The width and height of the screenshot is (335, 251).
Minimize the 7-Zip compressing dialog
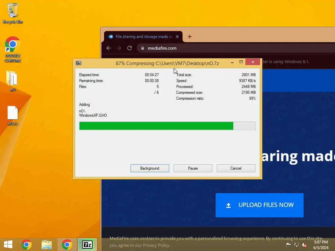point(232,62)
